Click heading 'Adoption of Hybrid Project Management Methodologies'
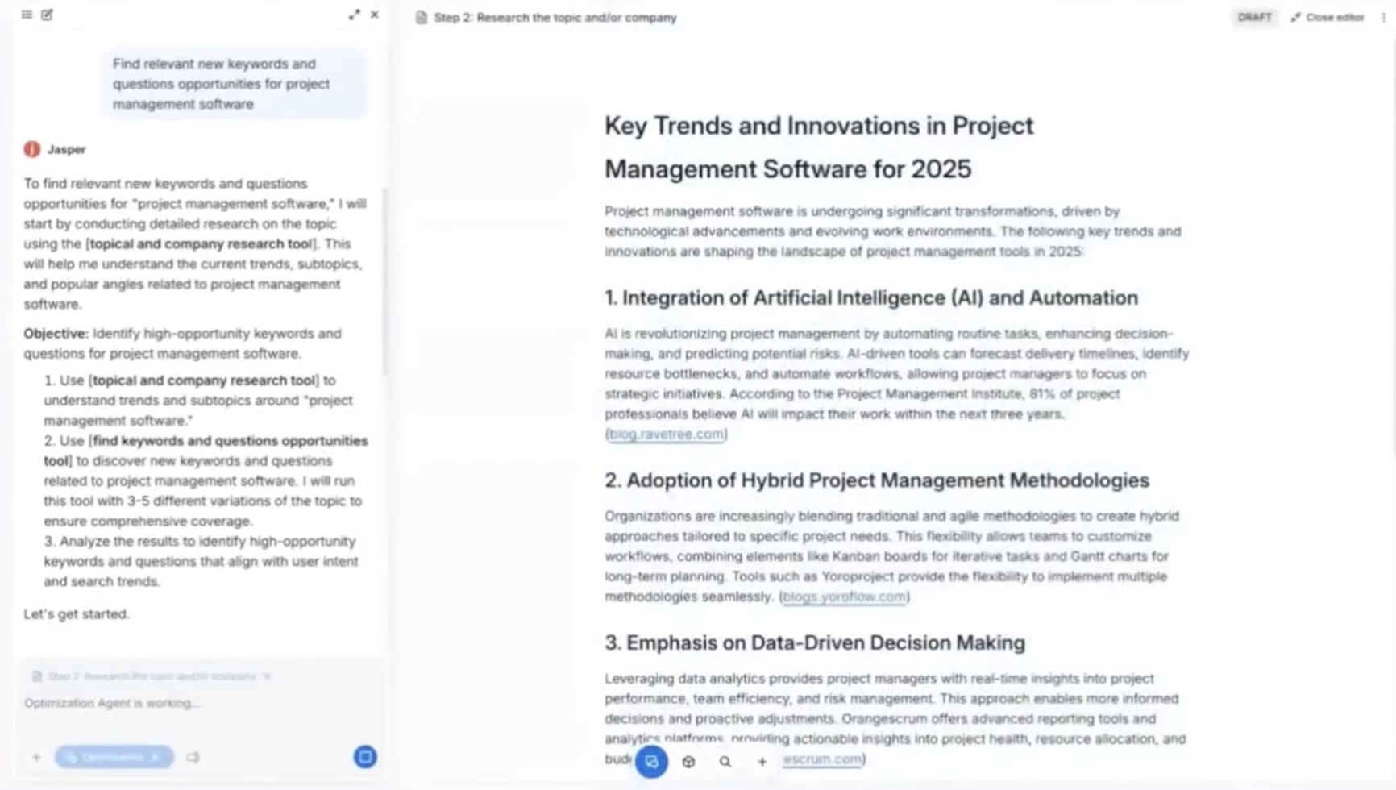1396x790 pixels. pos(877,480)
